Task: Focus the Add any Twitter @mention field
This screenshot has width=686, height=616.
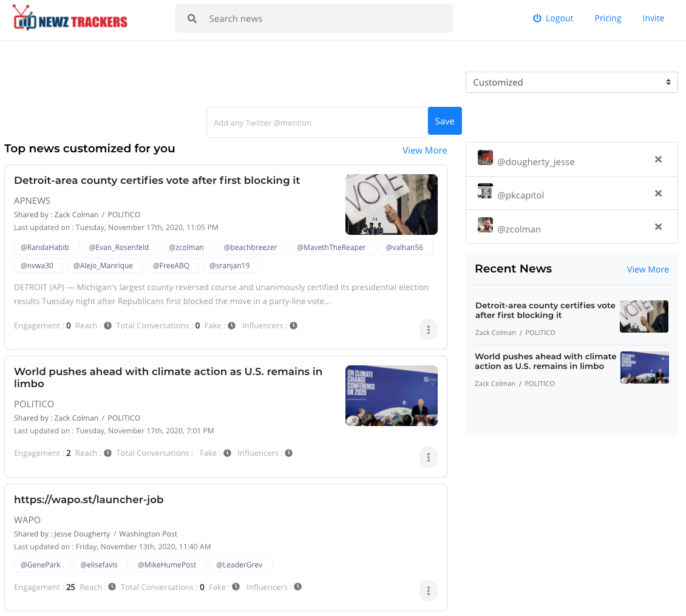Action: 317,123
